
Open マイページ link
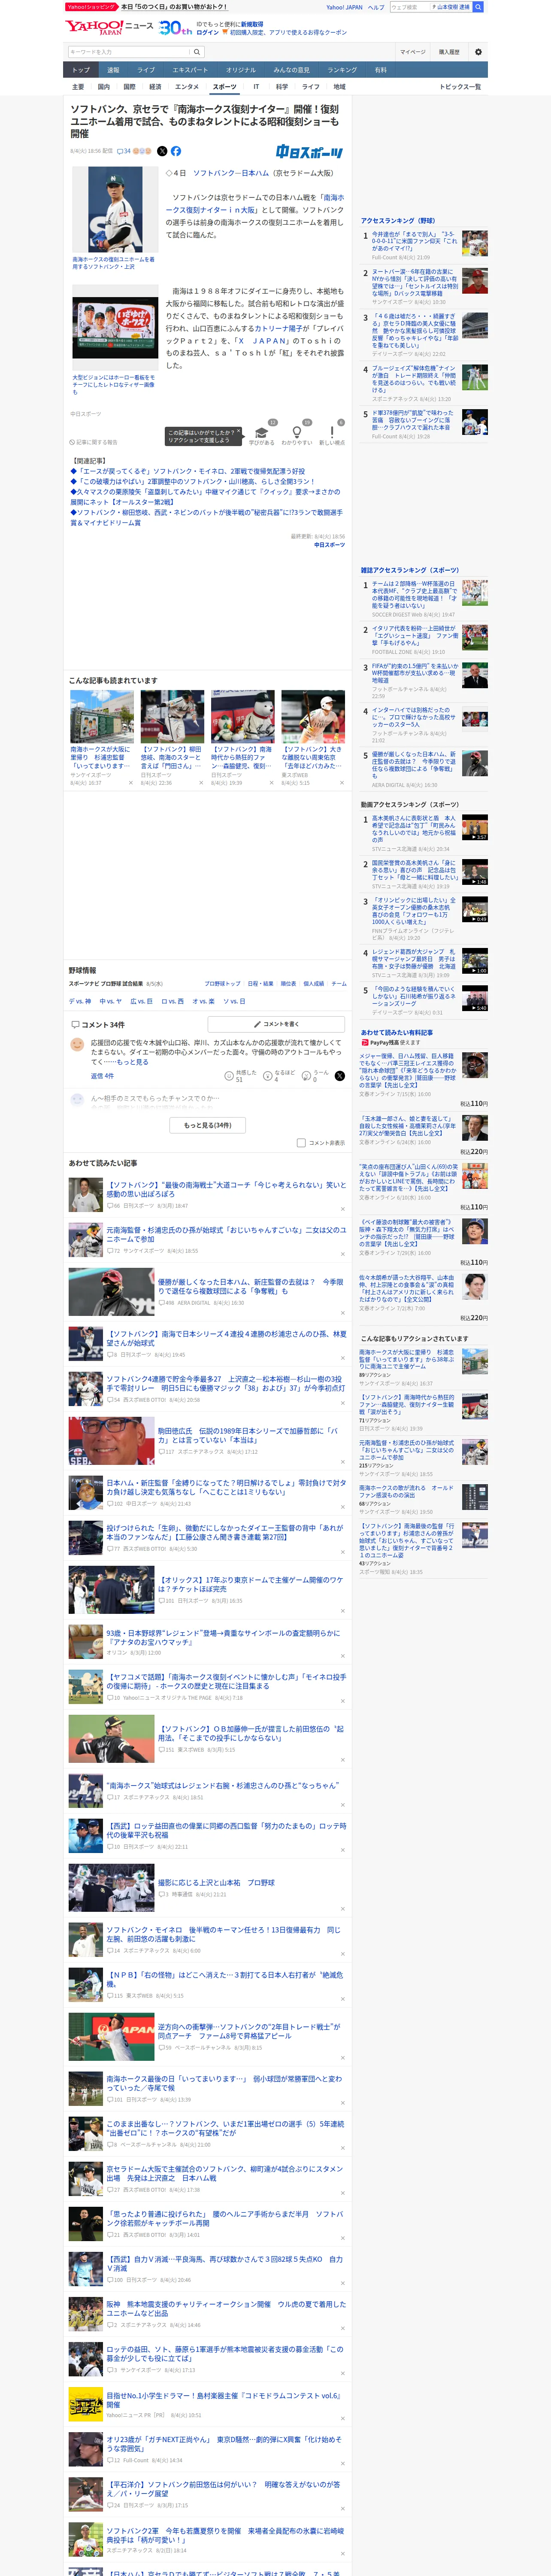413,52
